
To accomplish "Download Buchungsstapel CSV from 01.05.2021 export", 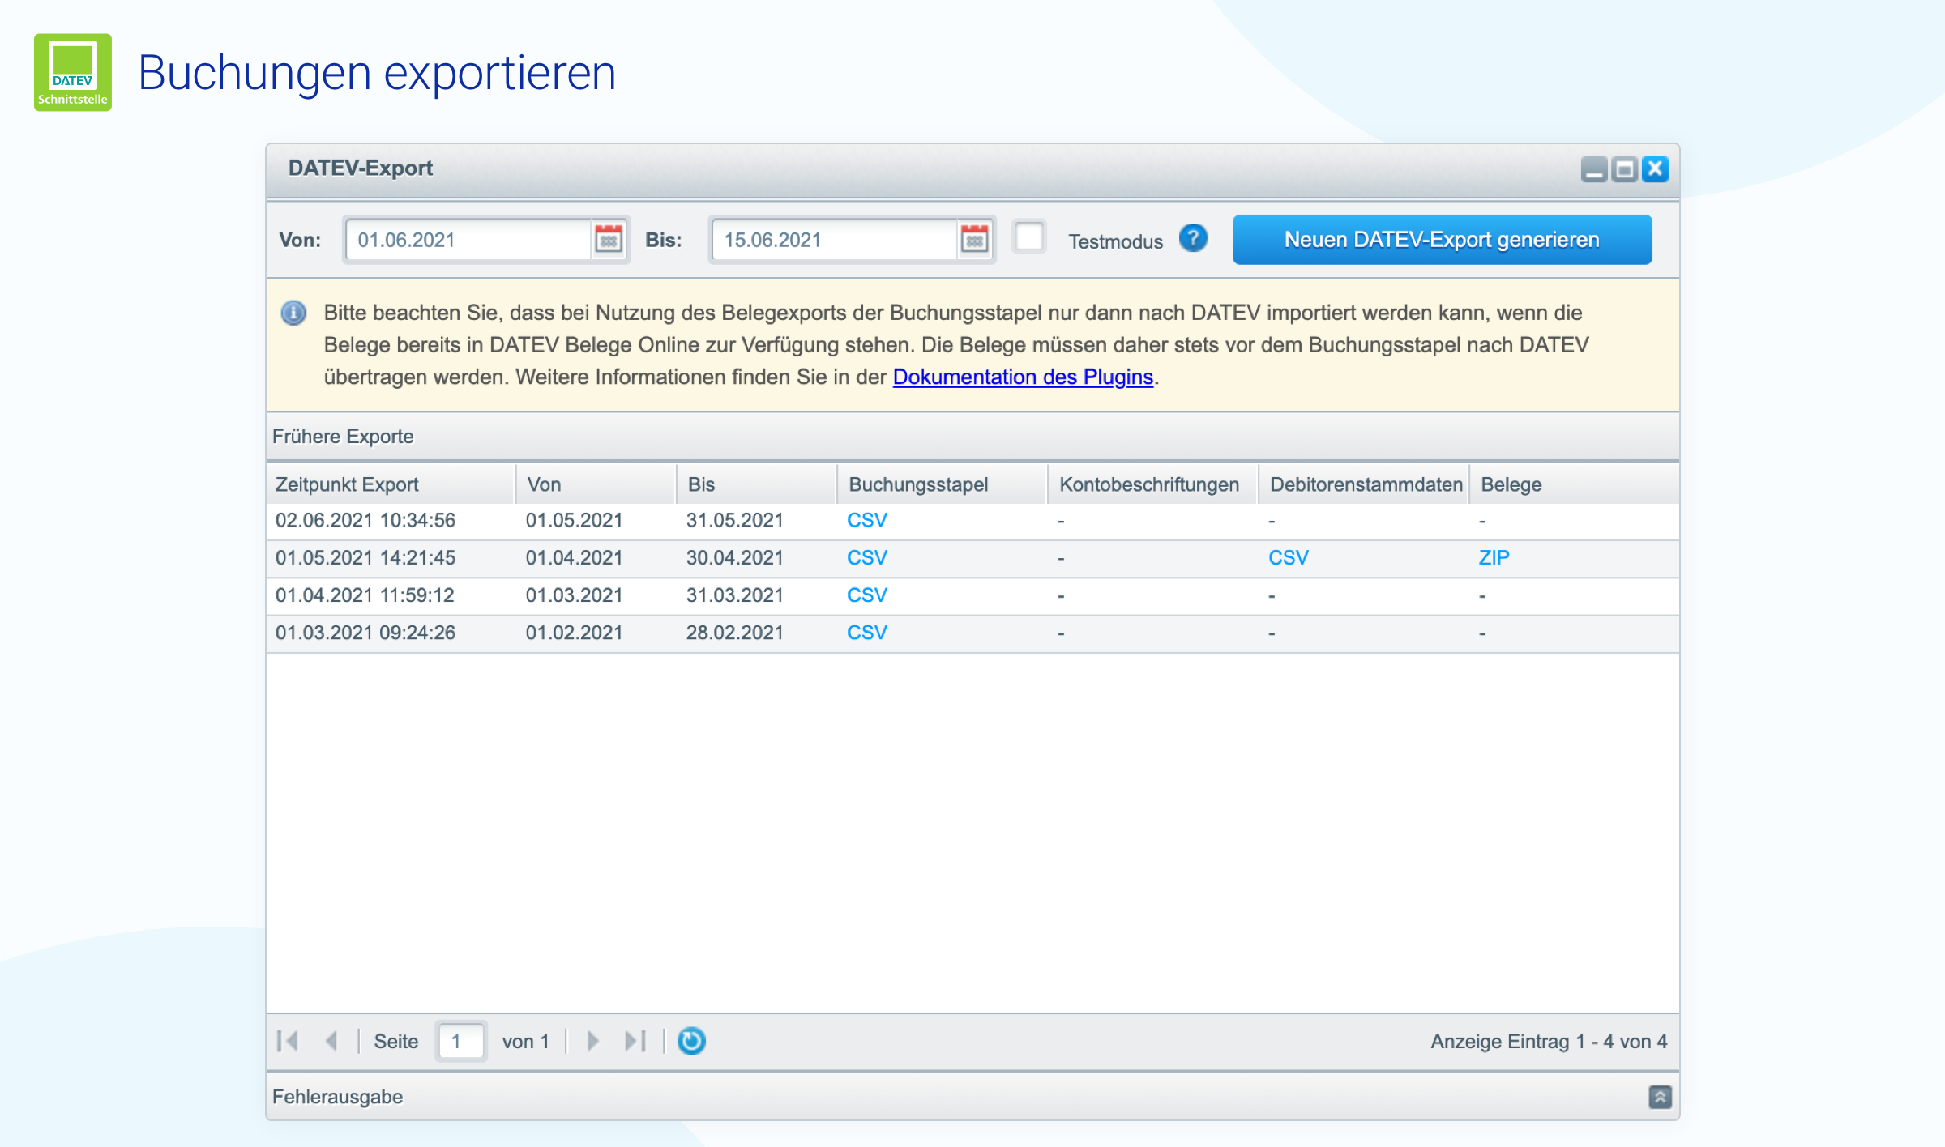I will click(867, 558).
